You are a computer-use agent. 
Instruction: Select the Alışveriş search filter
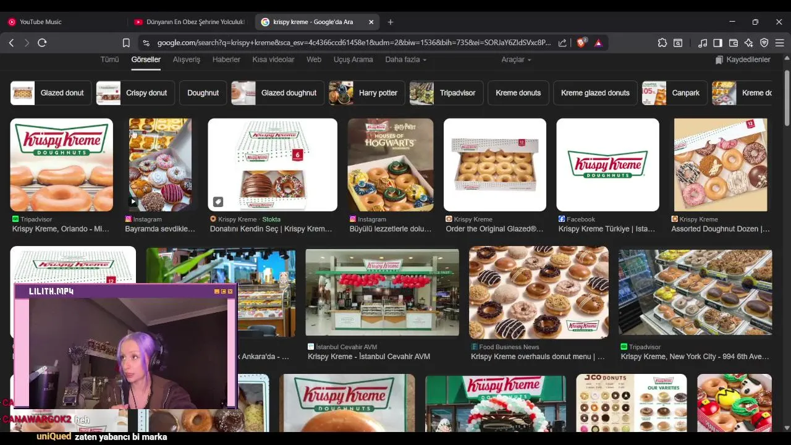(x=187, y=59)
